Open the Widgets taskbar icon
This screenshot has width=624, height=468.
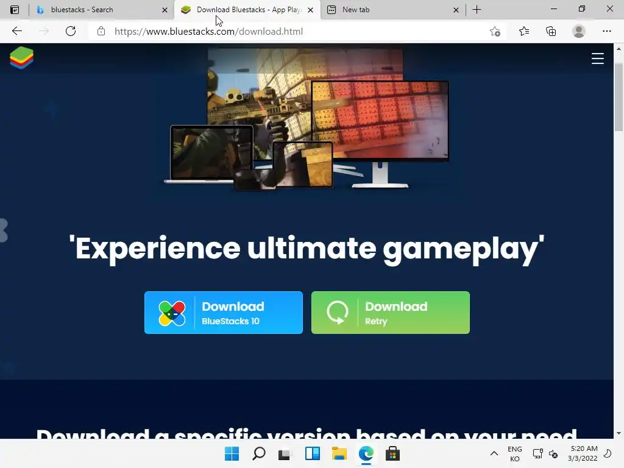313,453
